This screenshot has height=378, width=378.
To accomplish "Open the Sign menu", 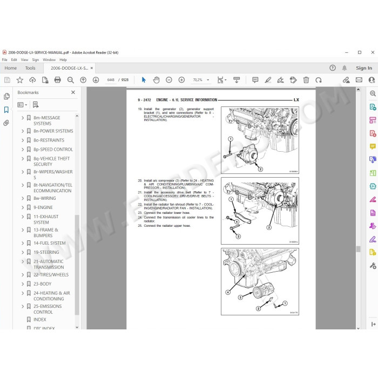I will 36,60.
